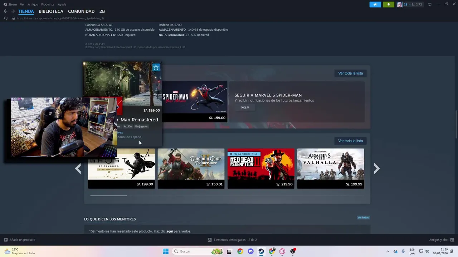
Task: Click the Seguir button
Action: (245, 107)
